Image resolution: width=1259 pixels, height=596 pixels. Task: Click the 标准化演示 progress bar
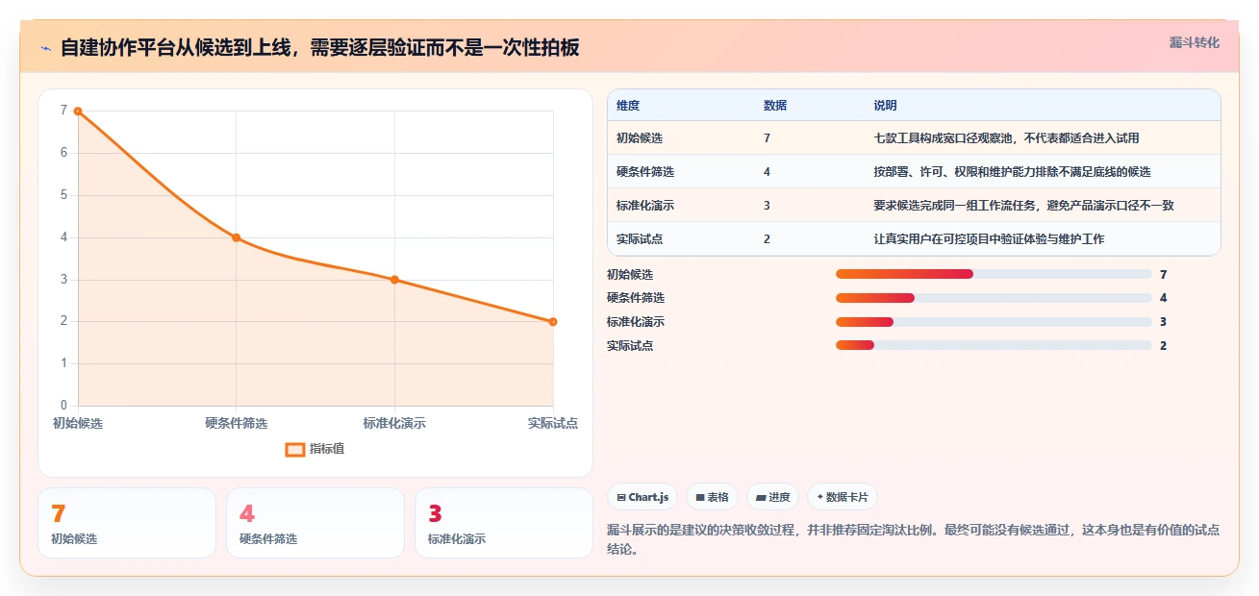point(994,322)
